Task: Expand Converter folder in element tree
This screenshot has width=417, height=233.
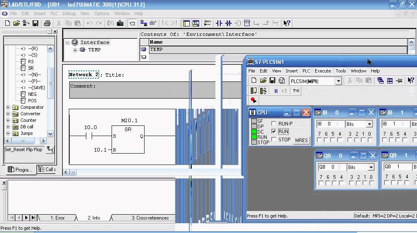Action: (x=8, y=114)
